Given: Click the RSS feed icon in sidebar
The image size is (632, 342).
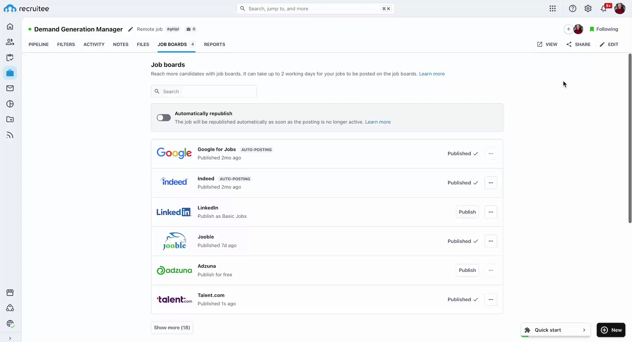Looking at the screenshot, I should 10,135.
